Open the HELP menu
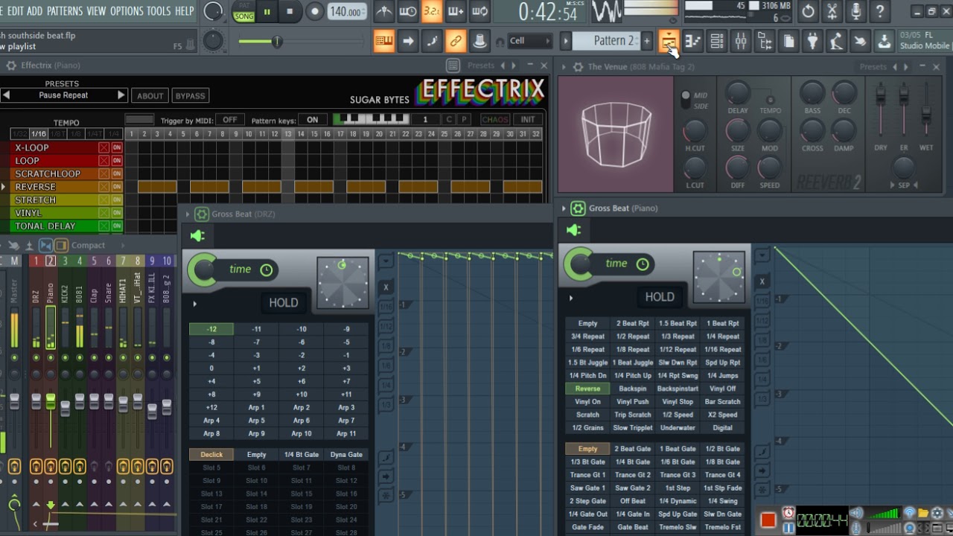 (184, 11)
